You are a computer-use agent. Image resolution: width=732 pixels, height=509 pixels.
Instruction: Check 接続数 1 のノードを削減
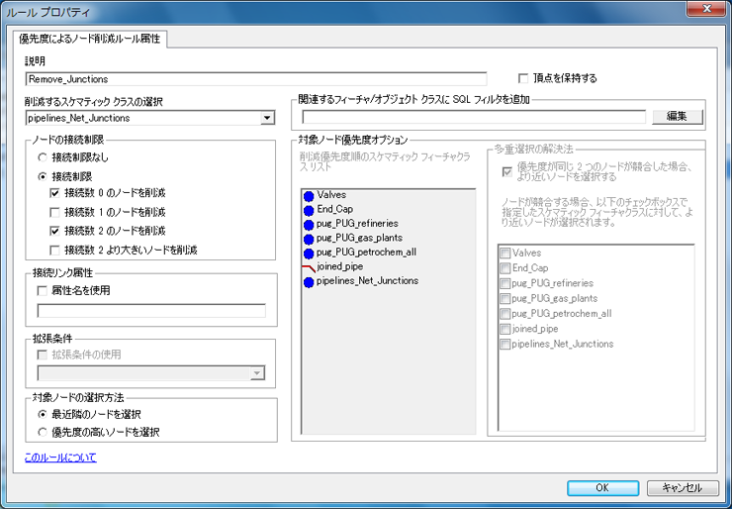coord(54,212)
